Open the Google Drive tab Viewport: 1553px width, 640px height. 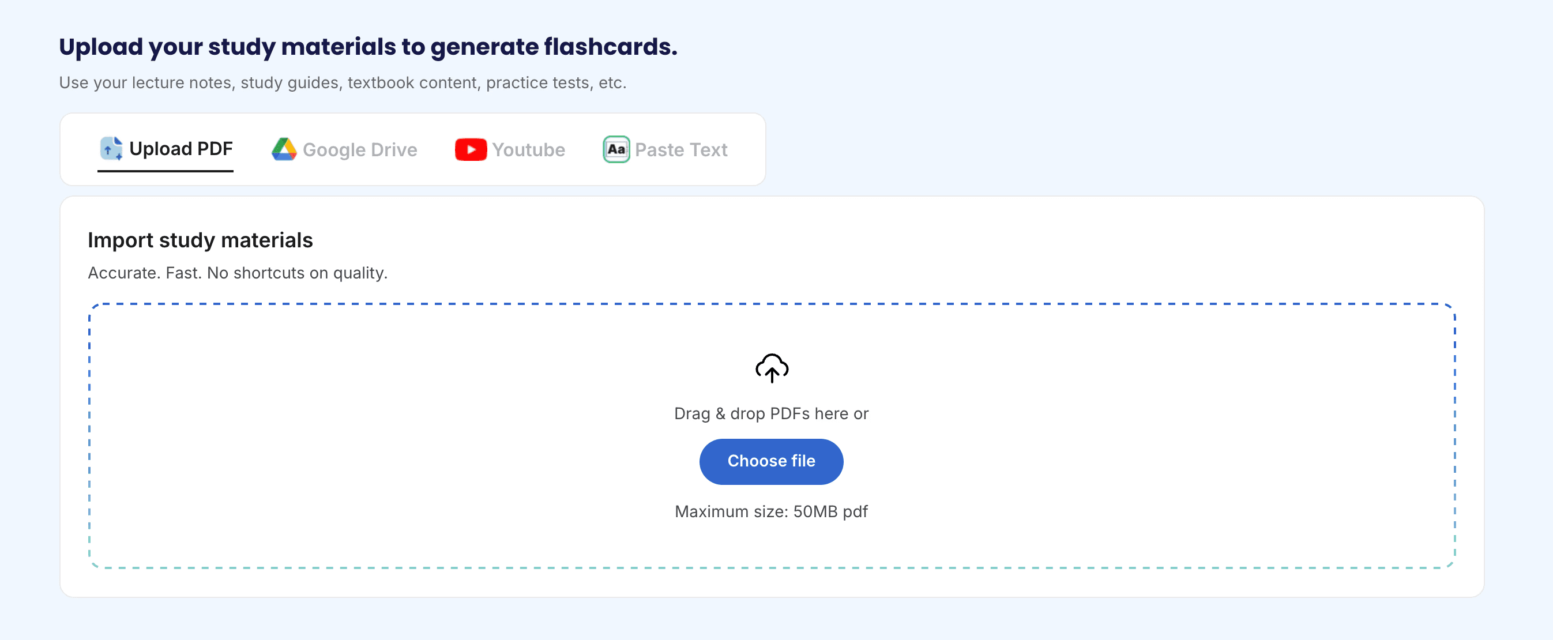(359, 149)
